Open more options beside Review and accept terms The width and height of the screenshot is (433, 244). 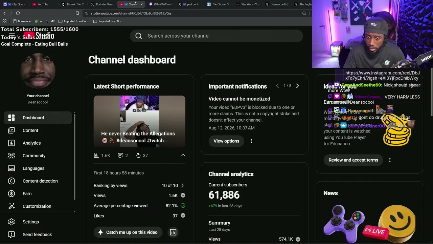[390, 160]
